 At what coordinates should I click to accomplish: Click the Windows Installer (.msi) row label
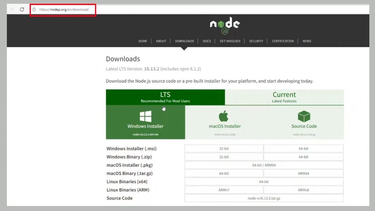pos(132,148)
